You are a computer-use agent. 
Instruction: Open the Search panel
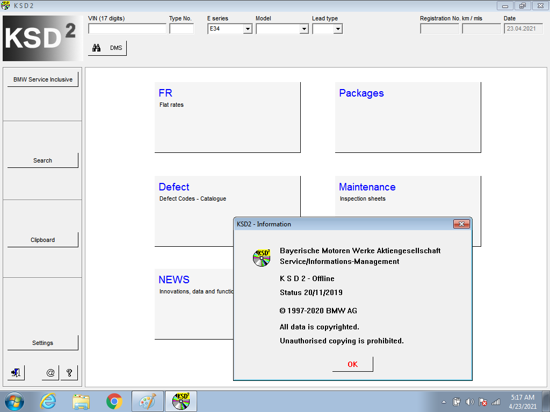[x=43, y=160]
